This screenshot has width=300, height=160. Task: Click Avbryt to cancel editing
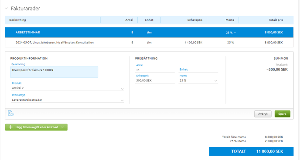pos(262,114)
